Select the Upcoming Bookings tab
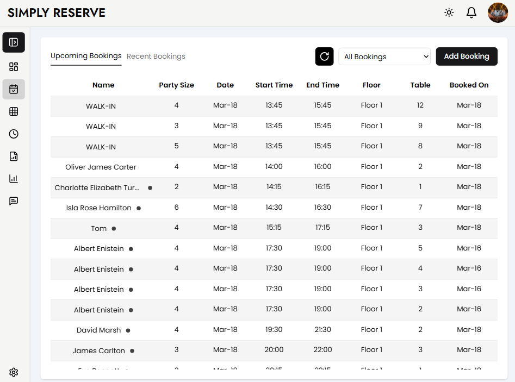 pos(86,56)
